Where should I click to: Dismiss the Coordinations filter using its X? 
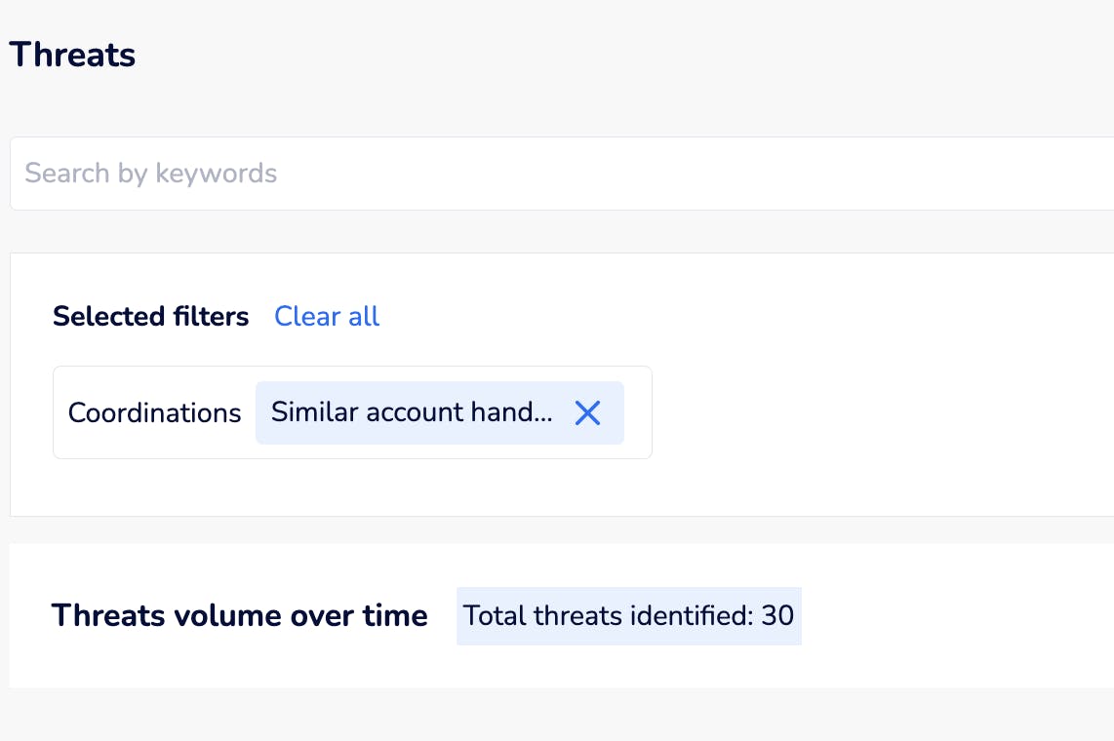pyautogui.click(x=587, y=413)
